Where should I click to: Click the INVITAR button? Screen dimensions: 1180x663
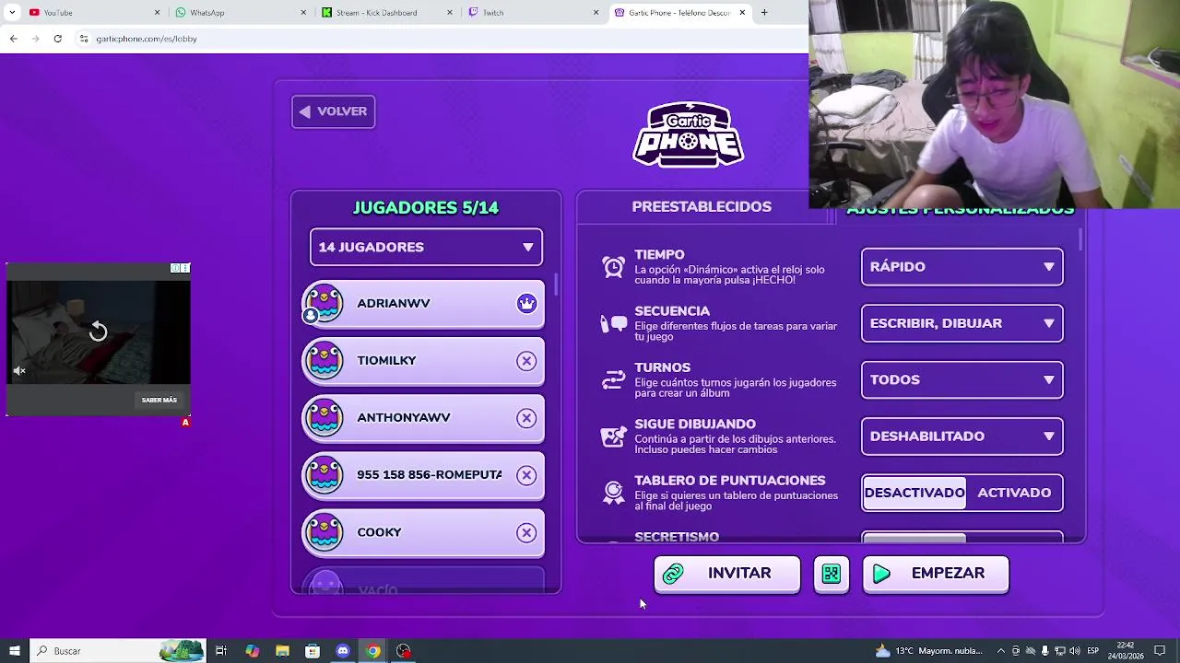726,574
